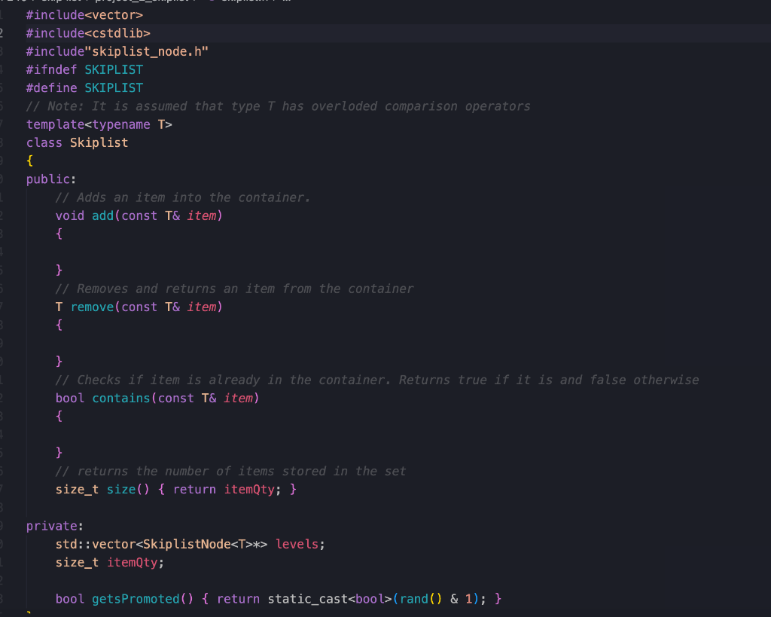The image size is (771, 617).
Task: Click itemQty in the size_t declaration
Action: click(x=133, y=563)
